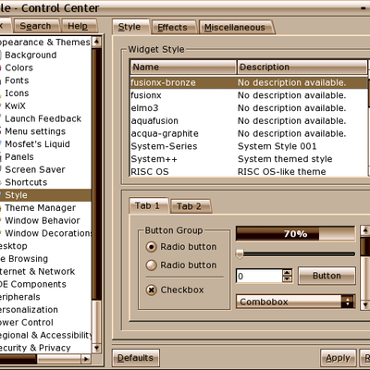Image resolution: width=370 pixels, height=370 pixels.
Task: Click the sidebar scrollbar up arrow
Action: point(97,42)
